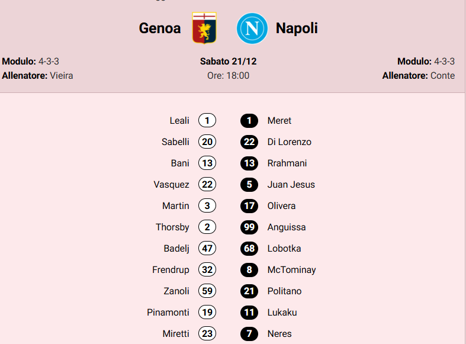The height and width of the screenshot is (344, 466).
Task: Click Anguissa's number 99 badge
Action: (249, 227)
